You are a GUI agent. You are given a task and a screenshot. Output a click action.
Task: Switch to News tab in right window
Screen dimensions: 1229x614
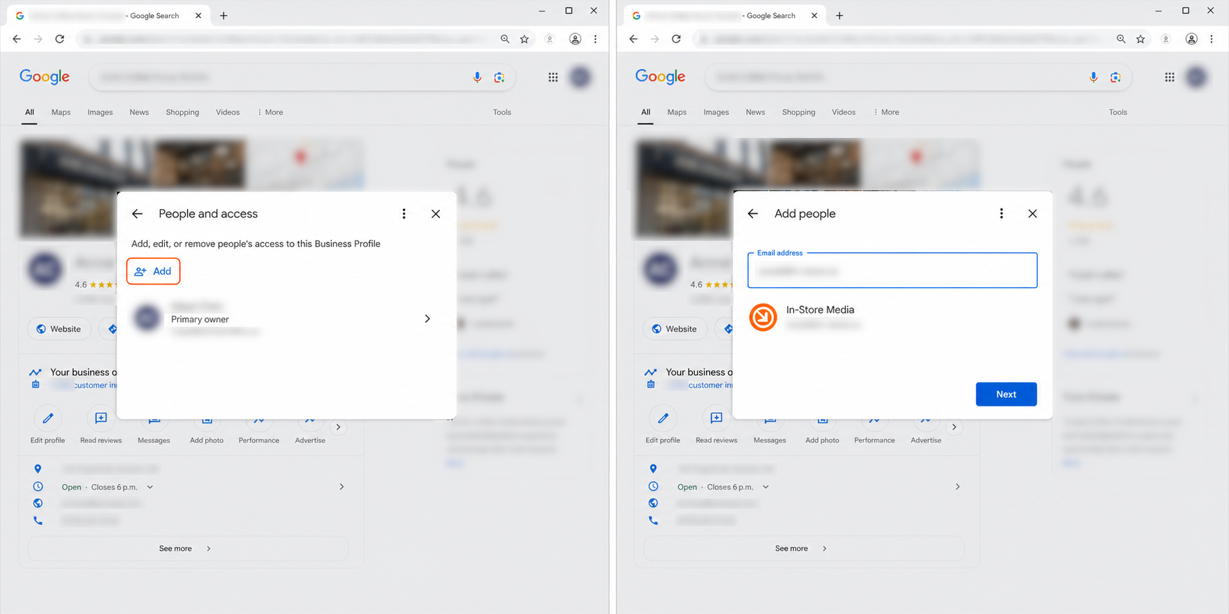[755, 112]
